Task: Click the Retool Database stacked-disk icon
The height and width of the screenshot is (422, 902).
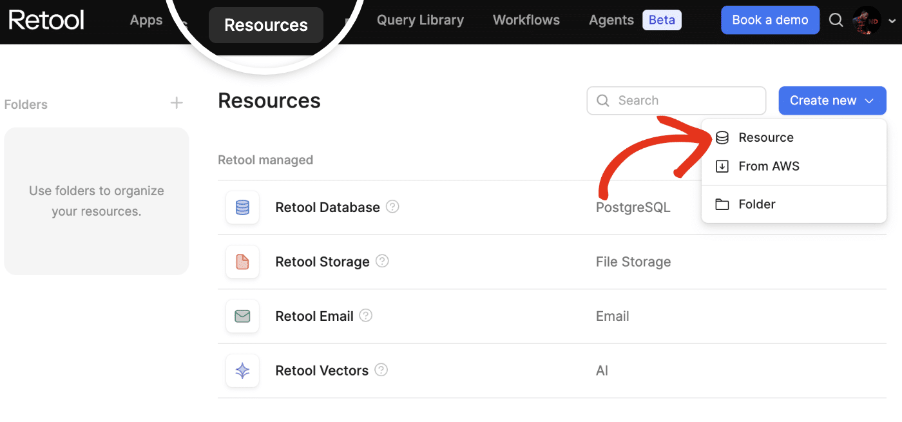Action: [x=242, y=207]
